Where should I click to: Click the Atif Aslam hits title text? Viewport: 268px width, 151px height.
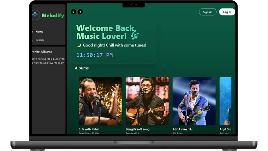pos(183,129)
